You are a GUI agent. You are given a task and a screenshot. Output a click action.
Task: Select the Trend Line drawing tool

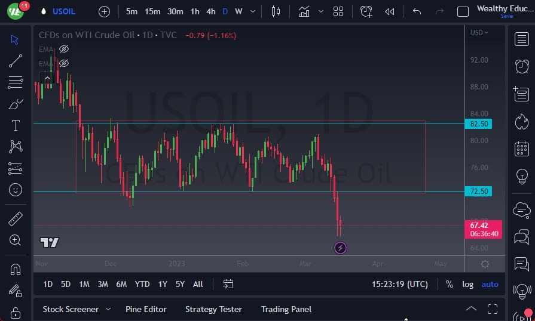click(x=16, y=60)
